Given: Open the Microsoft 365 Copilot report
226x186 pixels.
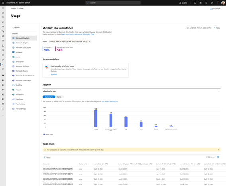Looking at the screenshot, I should pyautogui.click(x=24, y=47).
